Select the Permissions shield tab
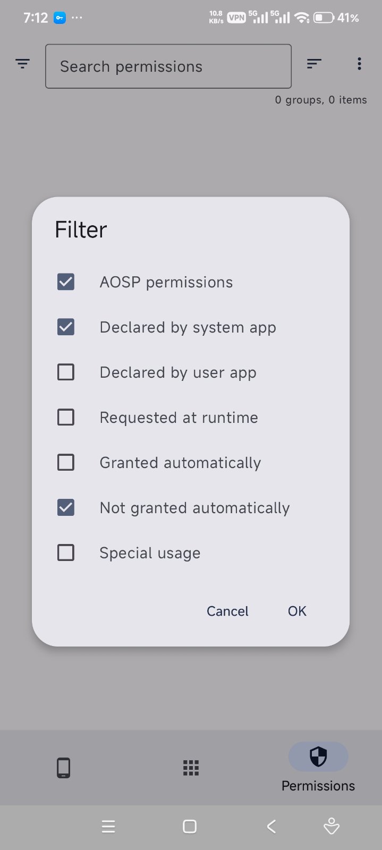The height and width of the screenshot is (850, 382). pos(318,757)
